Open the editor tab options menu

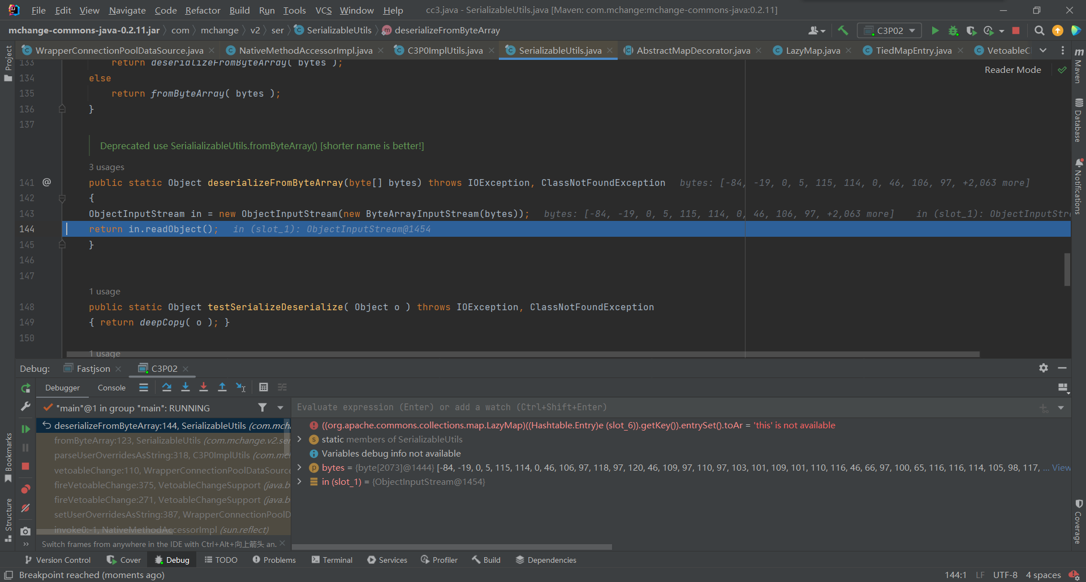coord(1063,50)
